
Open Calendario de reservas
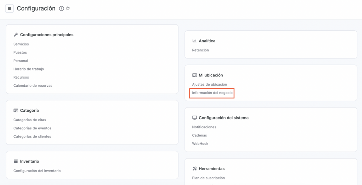pos(33,86)
